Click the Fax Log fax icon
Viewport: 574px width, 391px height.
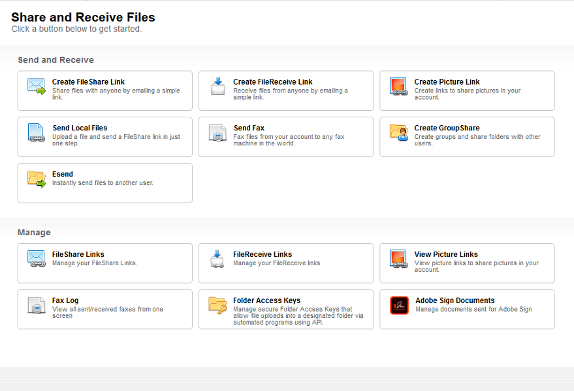click(x=36, y=305)
